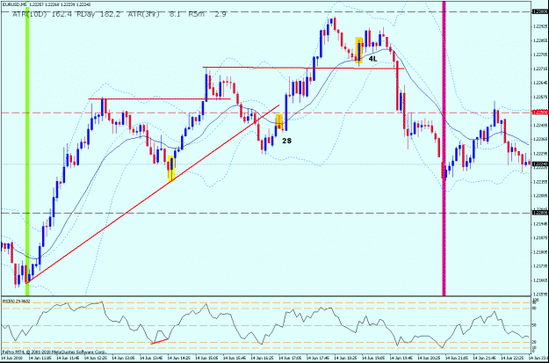
Task: Click the RSI scale level 50 label
Action: [x=534, y=325]
